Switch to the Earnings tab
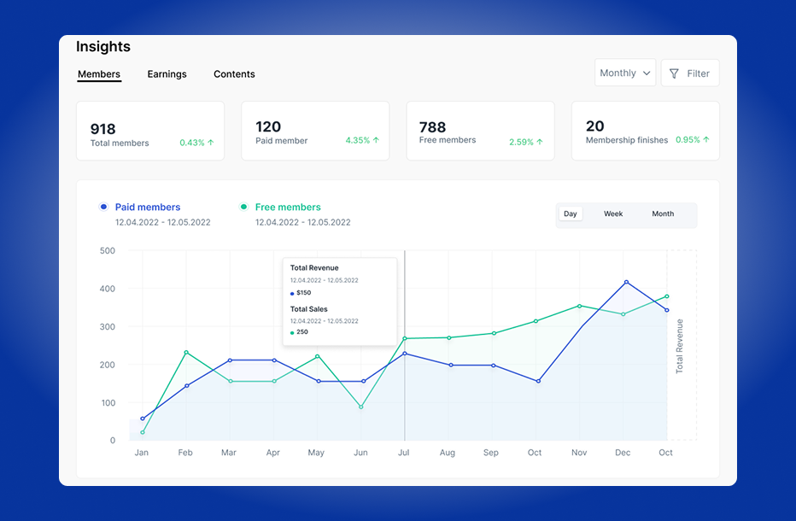Image resolution: width=796 pixels, height=521 pixels. [x=167, y=74]
